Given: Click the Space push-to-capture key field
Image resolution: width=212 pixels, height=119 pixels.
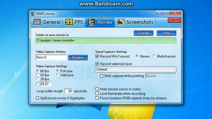Looking at the screenshot, I should pos(161,76).
